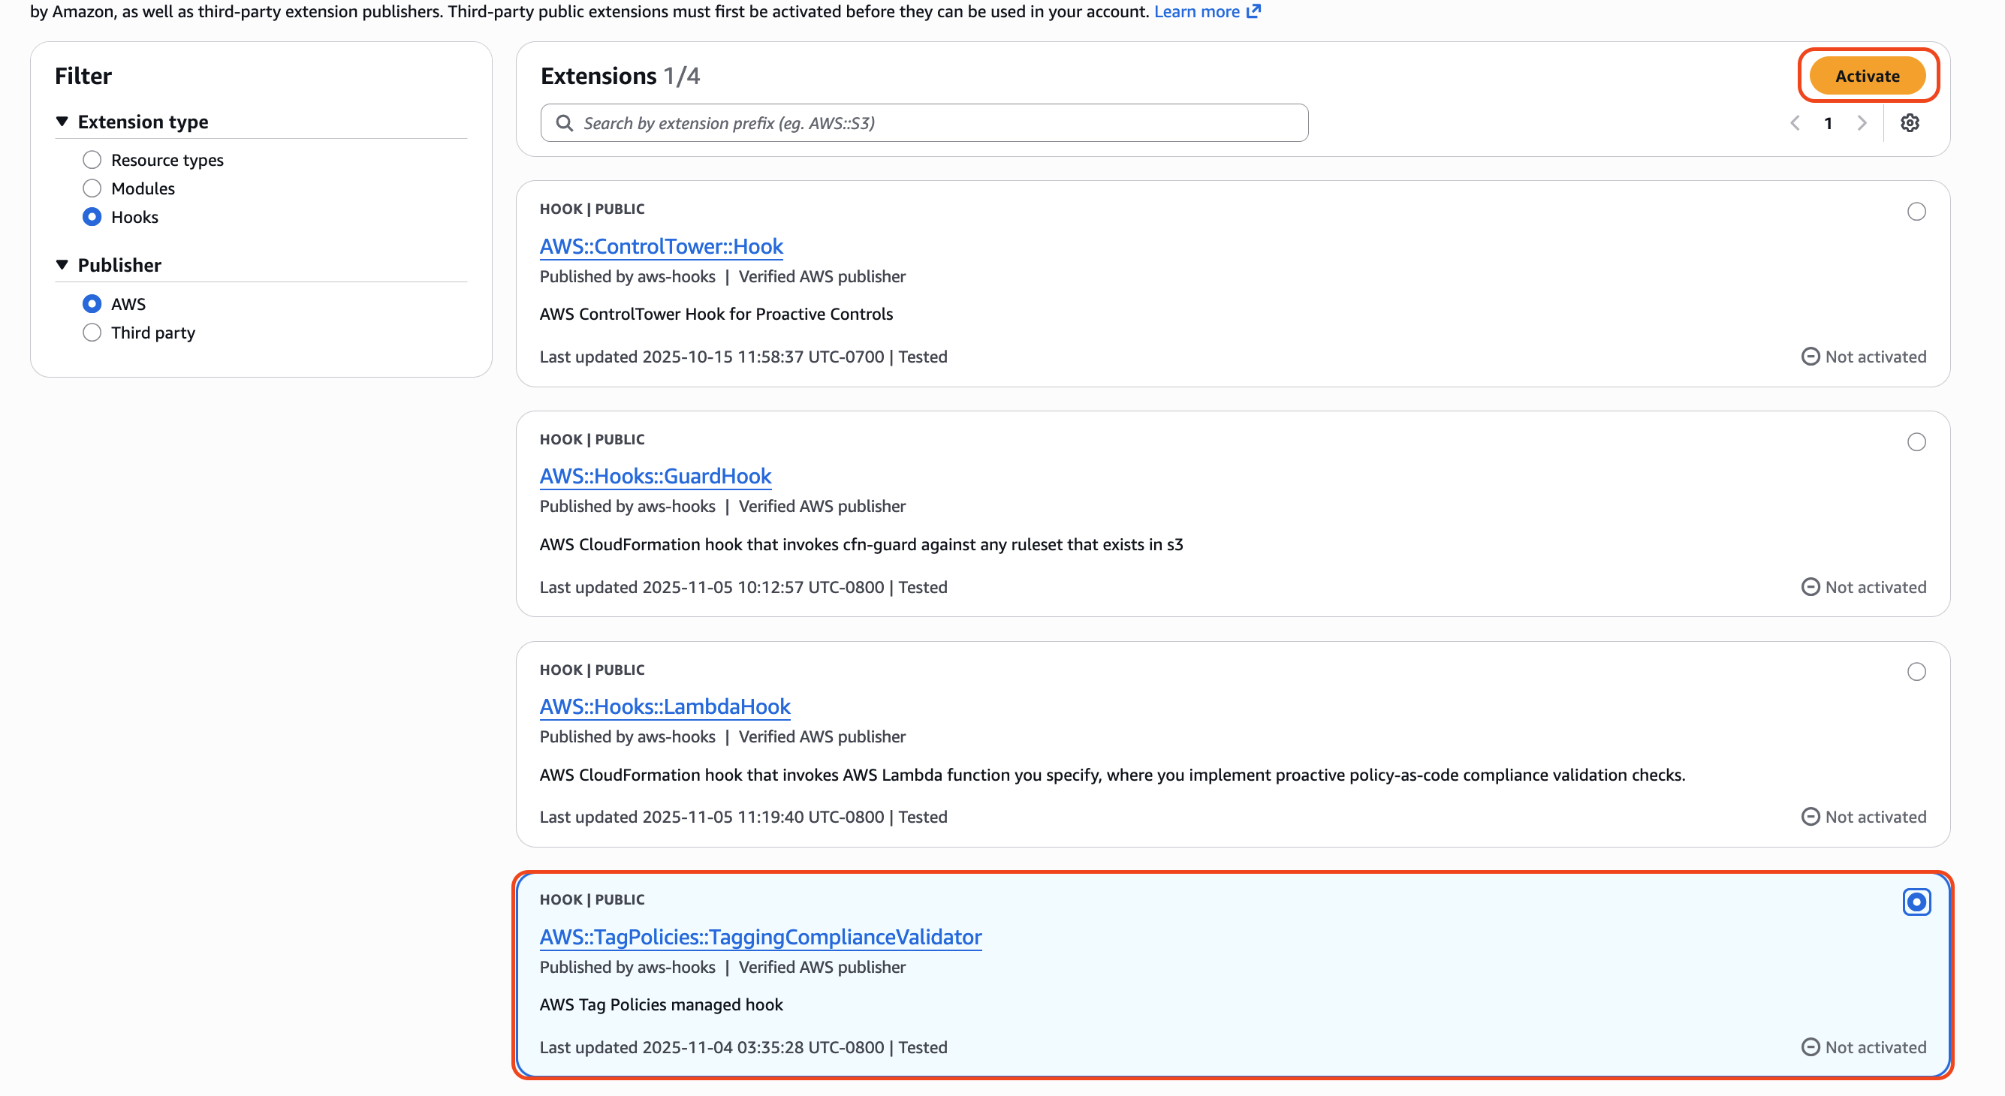Image resolution: width=2005 pixels, height=1096 pixels.
Task: Click the external link icon beside Learn more
Action: pyautogui.click(x=1253, y=11)
